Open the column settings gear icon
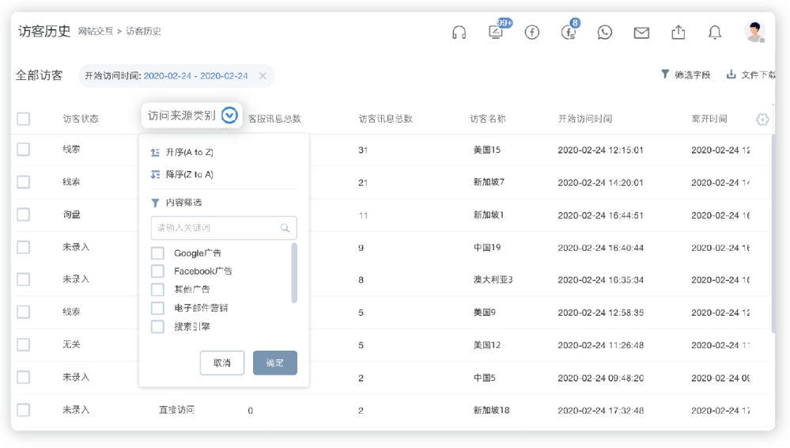The width and height of the screenshot is (790, 448). coord(762,119)
